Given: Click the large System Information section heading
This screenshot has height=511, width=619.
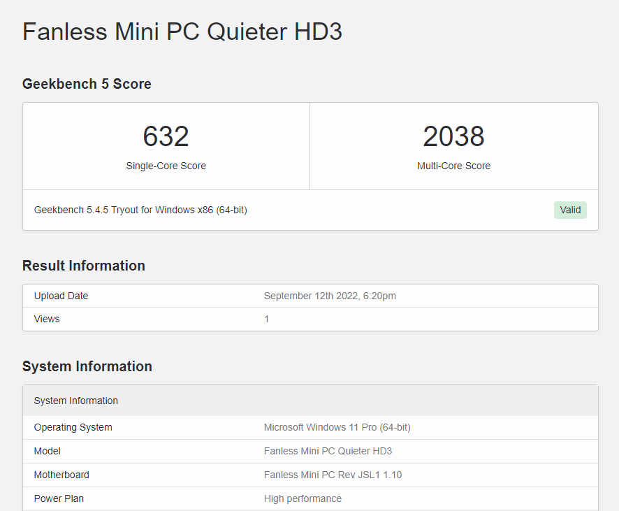Looking at the screenshot, I should coord(87,366).
